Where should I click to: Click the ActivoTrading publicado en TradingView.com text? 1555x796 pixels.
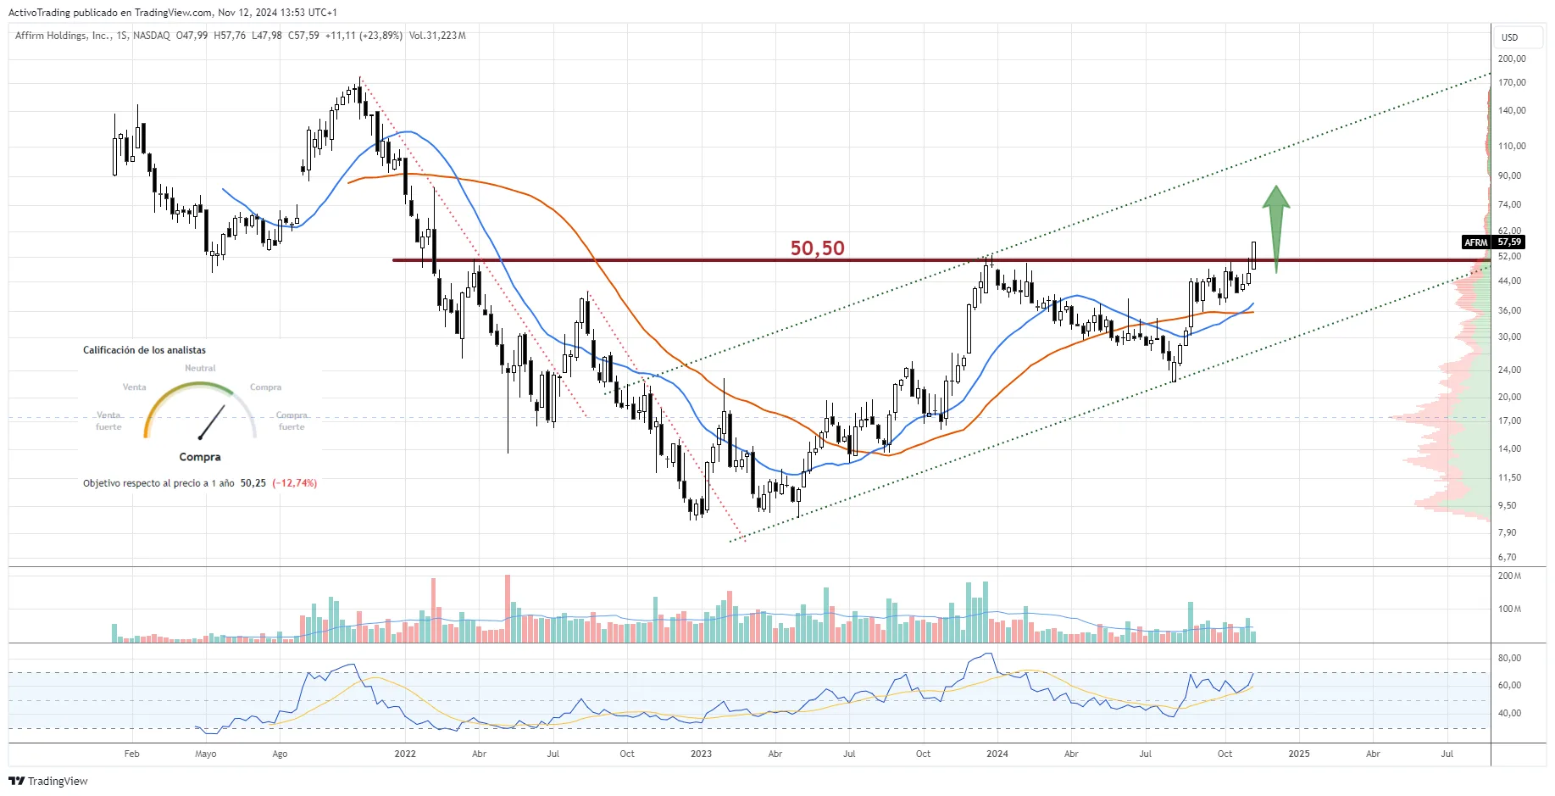click(x=110, y=12)
